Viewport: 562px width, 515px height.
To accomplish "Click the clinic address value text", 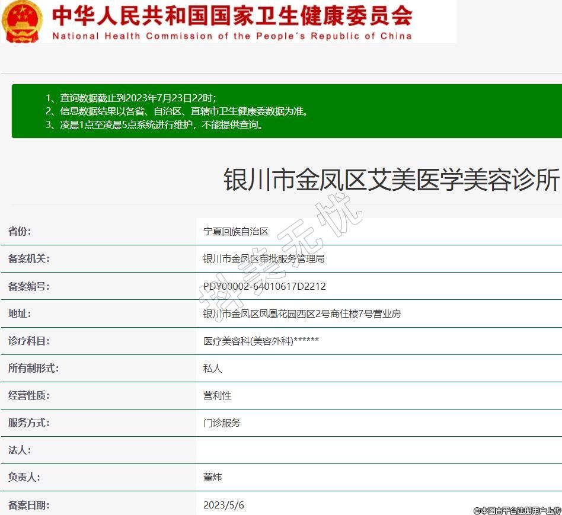I will tap(302, 314).
